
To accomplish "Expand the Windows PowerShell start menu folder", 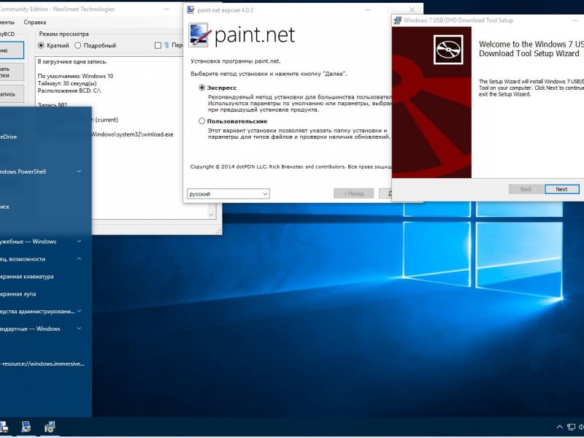I will coord(79,172).
